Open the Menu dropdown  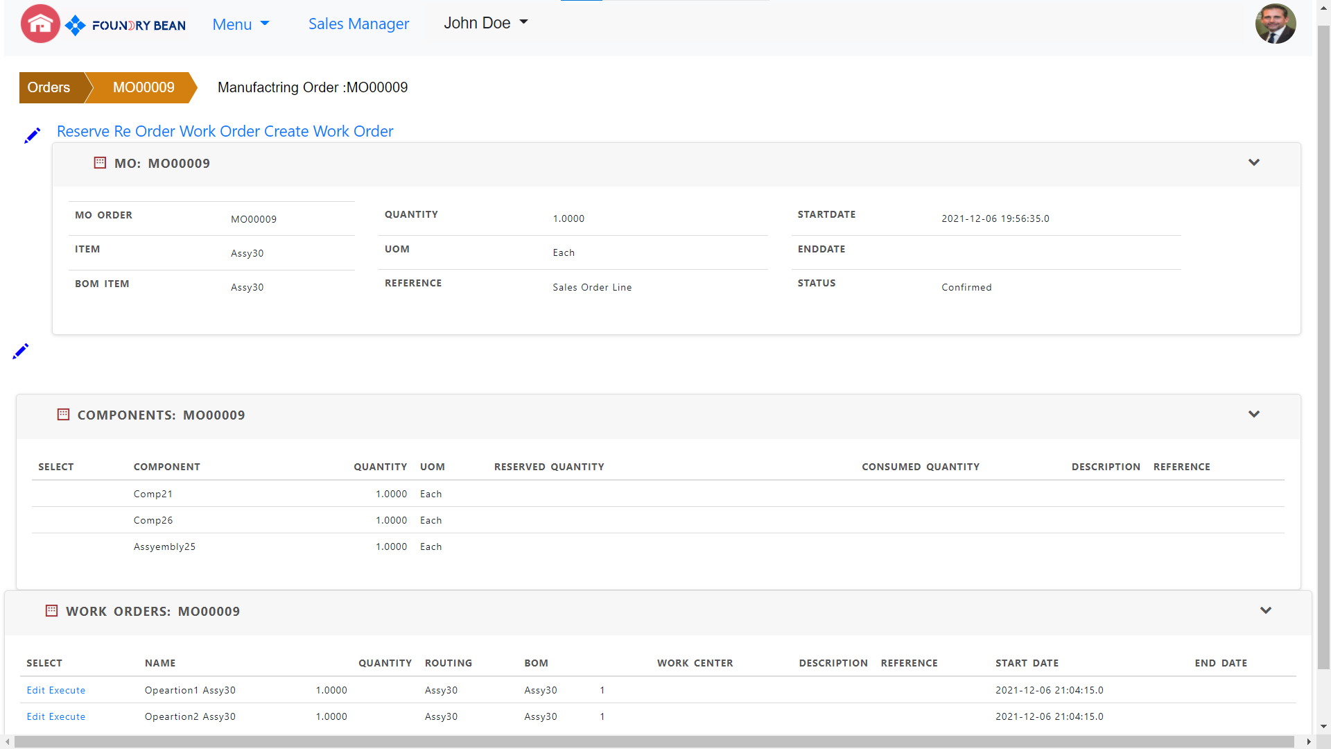pos(241,24)
